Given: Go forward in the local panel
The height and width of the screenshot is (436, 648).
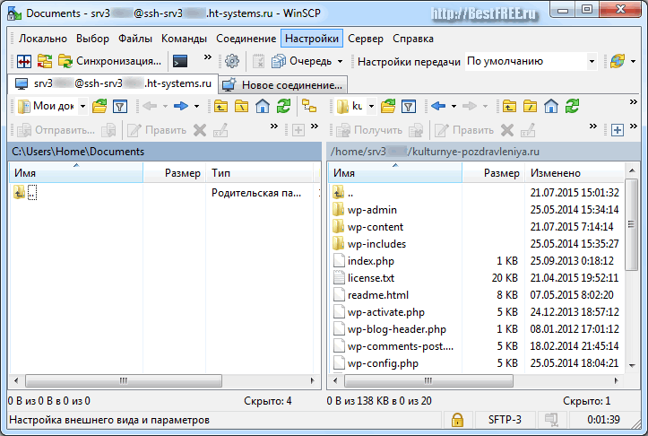Looking at the screenshot, I should tap(181, 107).
